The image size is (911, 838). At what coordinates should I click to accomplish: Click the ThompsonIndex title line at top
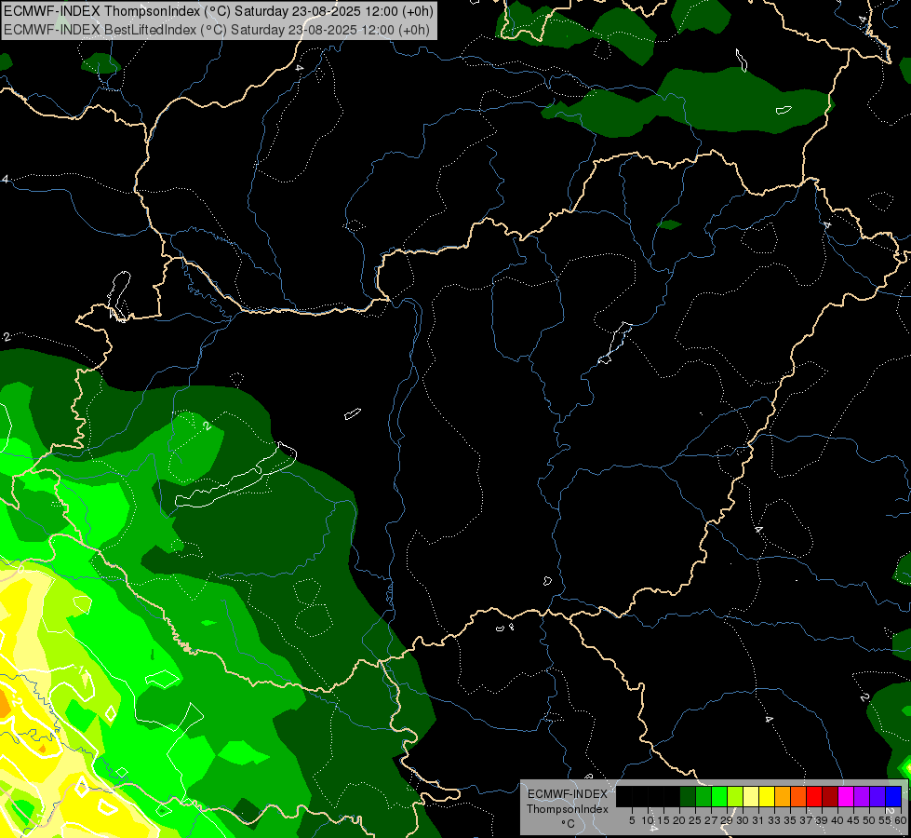click(219, 11)
